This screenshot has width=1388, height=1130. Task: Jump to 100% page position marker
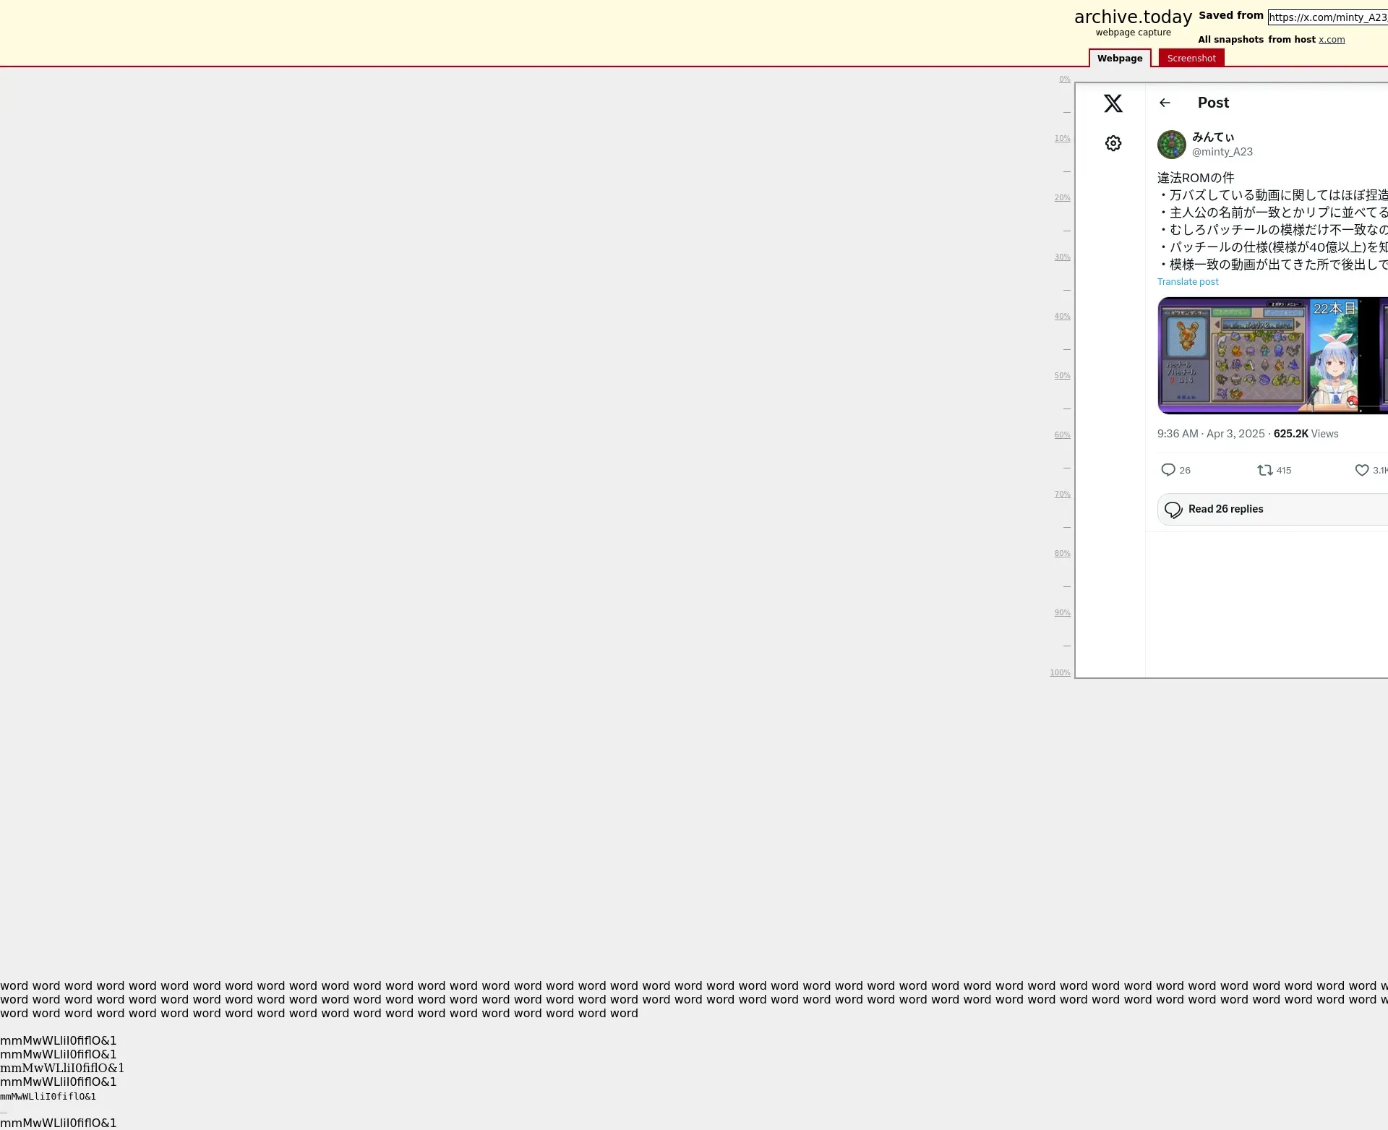(x=1060, y=673)
